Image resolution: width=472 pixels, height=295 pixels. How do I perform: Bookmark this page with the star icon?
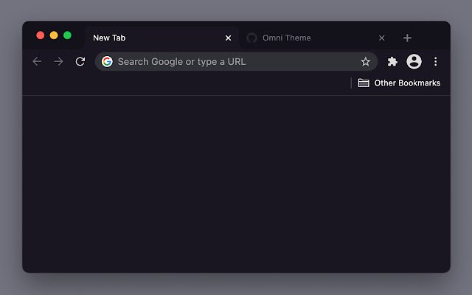click(x=366, y=62)
